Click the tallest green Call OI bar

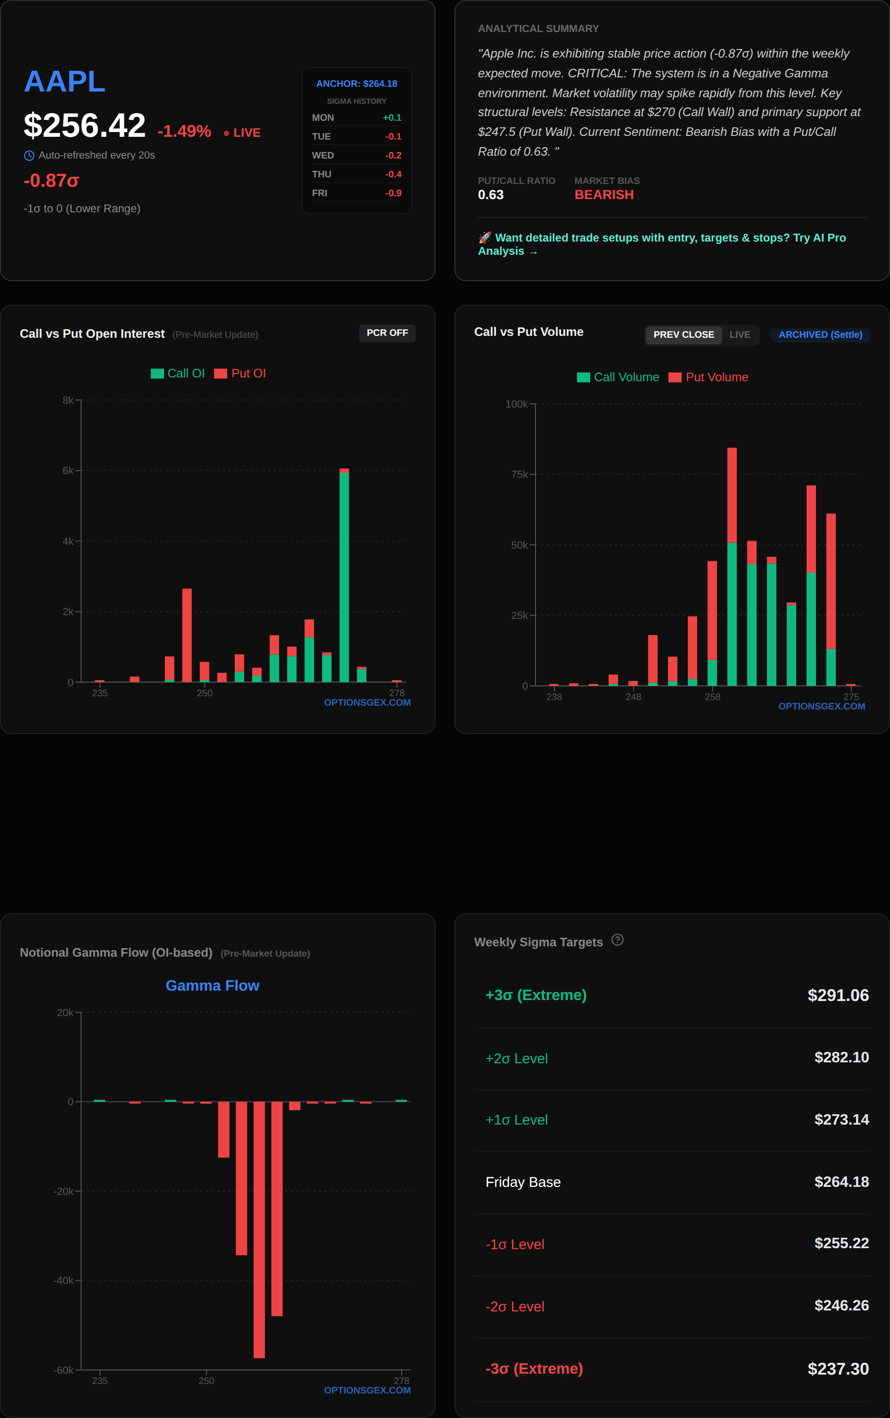click(x=344, y=577)
